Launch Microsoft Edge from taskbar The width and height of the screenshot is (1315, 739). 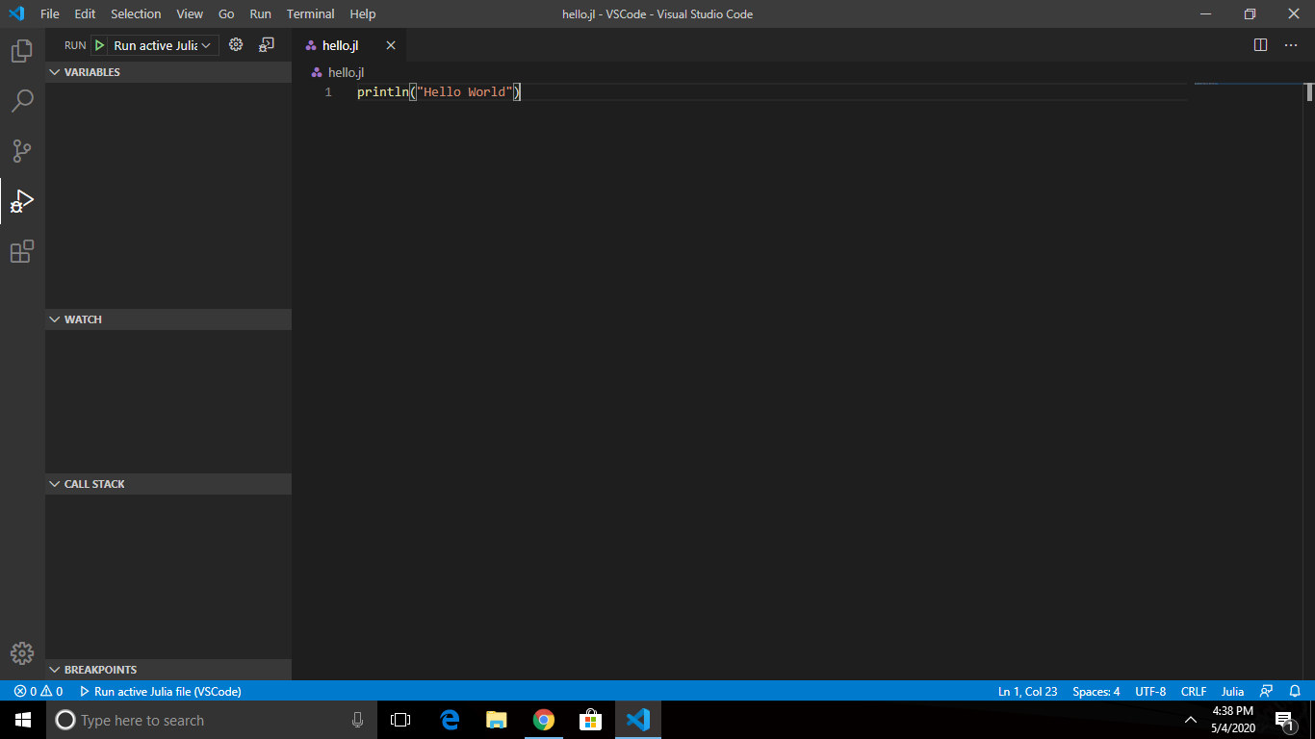tap(450, 720)
